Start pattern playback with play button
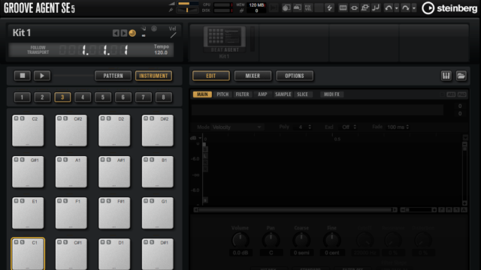Screen dimensions: 481x270 (42, 76)
